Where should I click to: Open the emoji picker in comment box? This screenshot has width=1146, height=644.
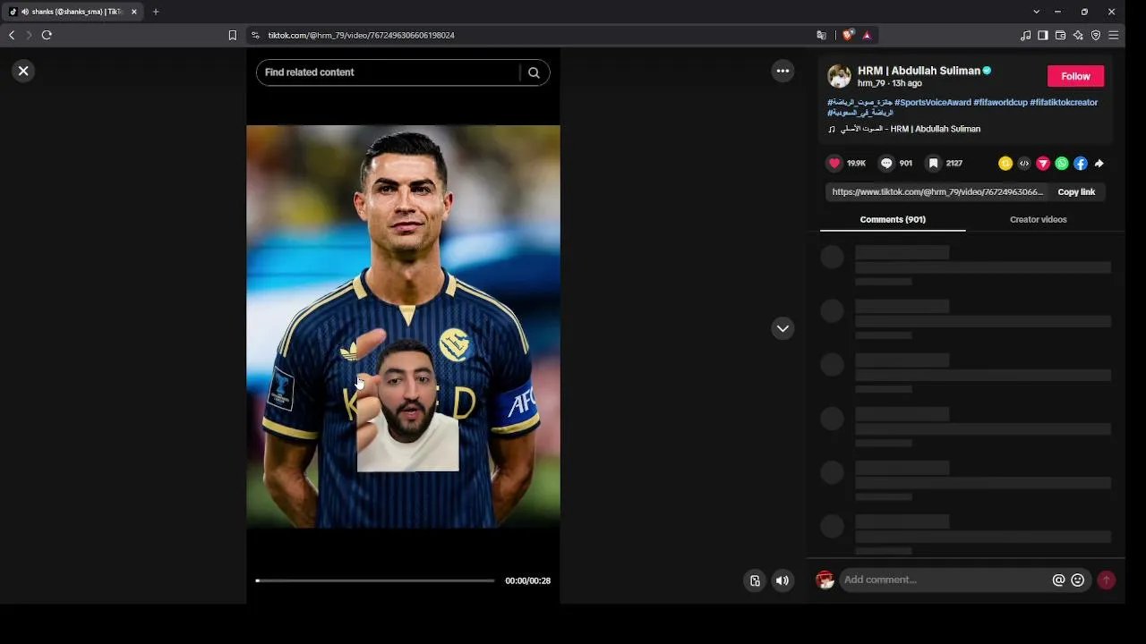click(x=1078, y=580)
